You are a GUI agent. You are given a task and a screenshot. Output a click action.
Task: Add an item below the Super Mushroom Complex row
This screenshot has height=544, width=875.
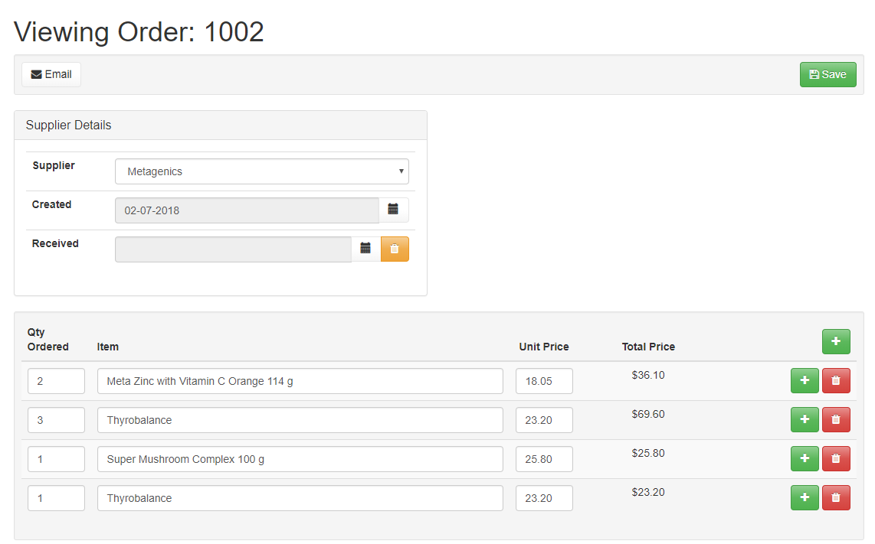click(805, 458)
